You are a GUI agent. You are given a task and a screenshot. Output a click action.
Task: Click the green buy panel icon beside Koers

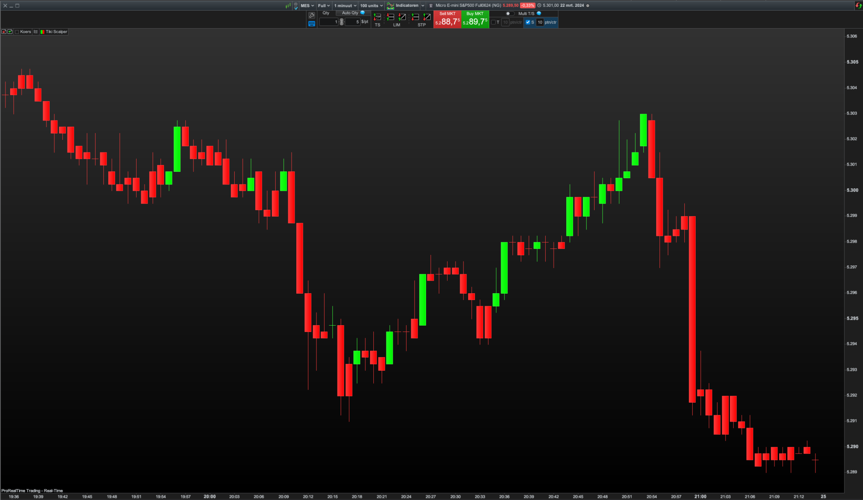(10, 32)
